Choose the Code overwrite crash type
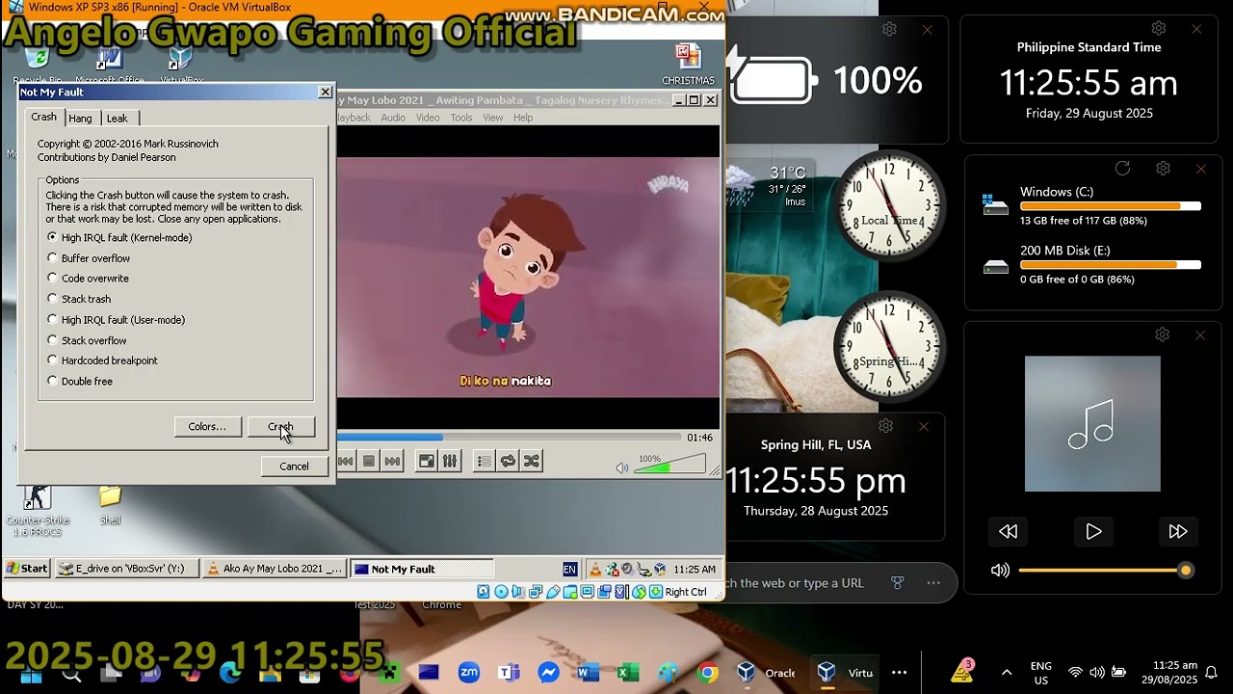This screenshot has height=694, width=1233. pyautogui.click(x=88, y=279)
